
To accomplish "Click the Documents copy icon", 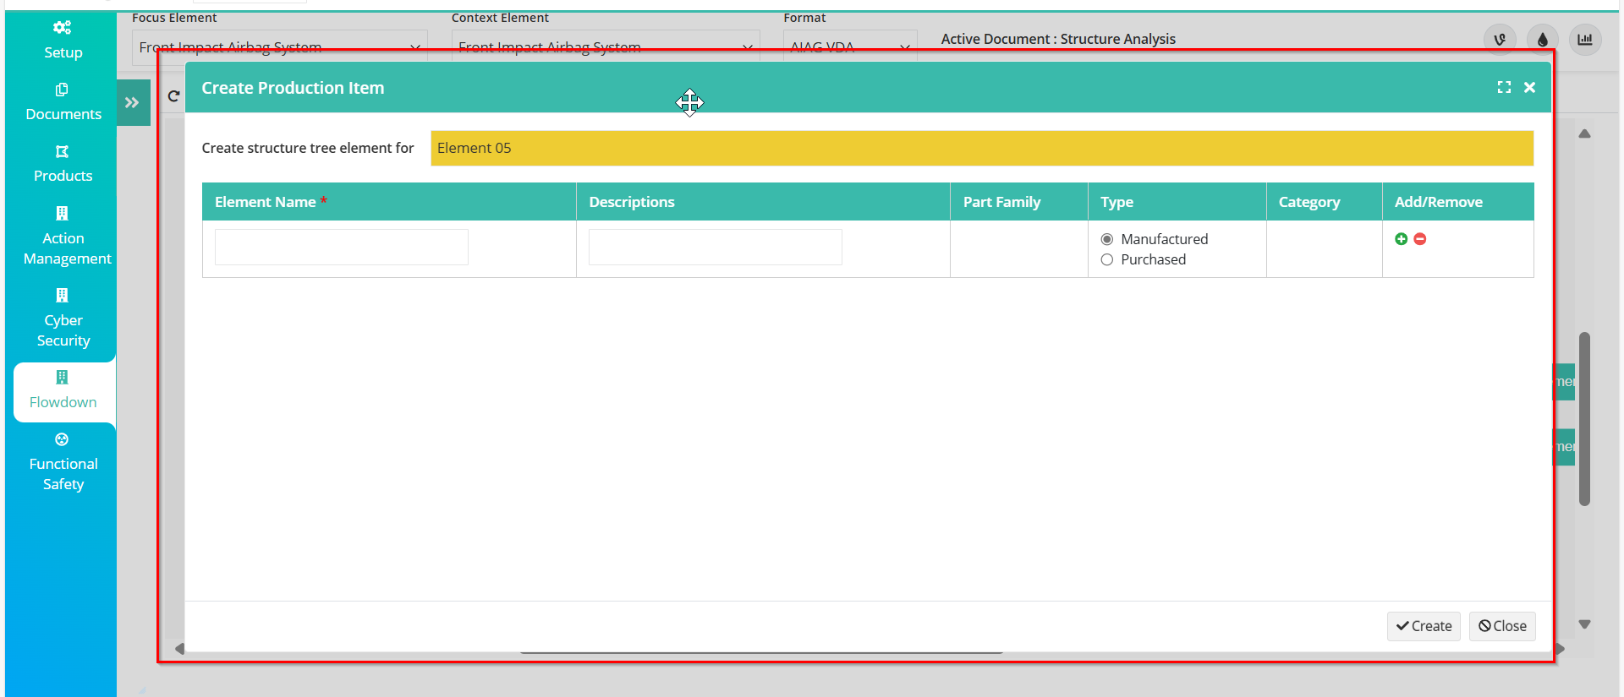I will click(x=62, y=90).
